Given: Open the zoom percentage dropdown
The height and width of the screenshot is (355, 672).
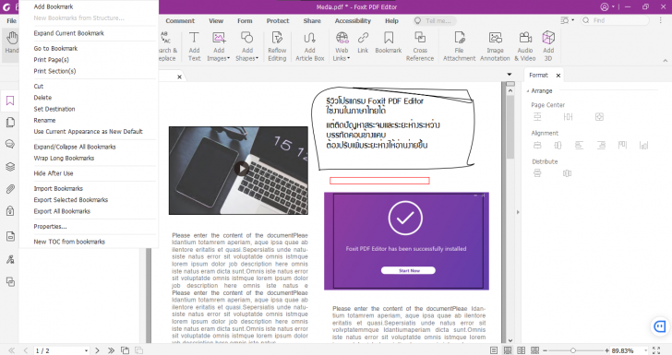Looking at the screenshot, I should (x=645, y=350).
